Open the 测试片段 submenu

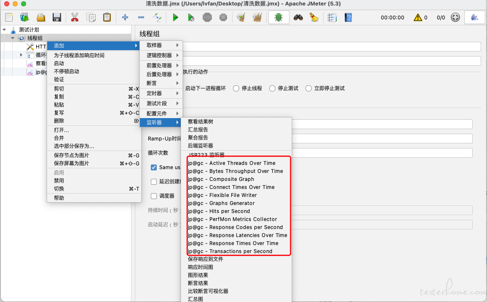coord(161,103)
